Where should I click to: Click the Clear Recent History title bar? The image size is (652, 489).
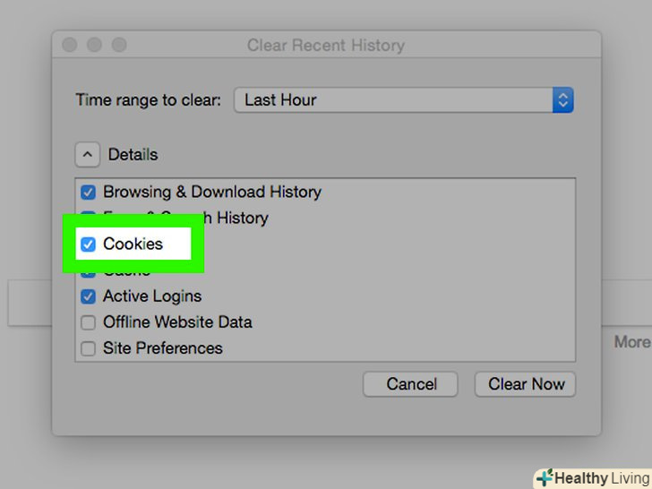pyautogui.click(x=326, y=45)
